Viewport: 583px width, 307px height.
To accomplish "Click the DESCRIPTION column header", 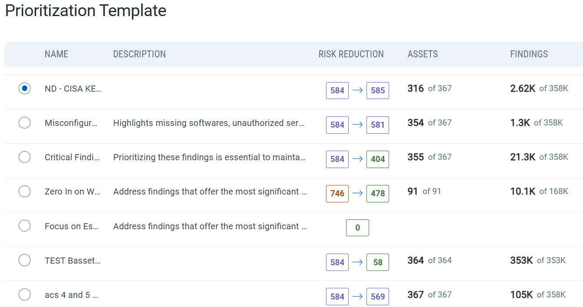I will (140, 54).
